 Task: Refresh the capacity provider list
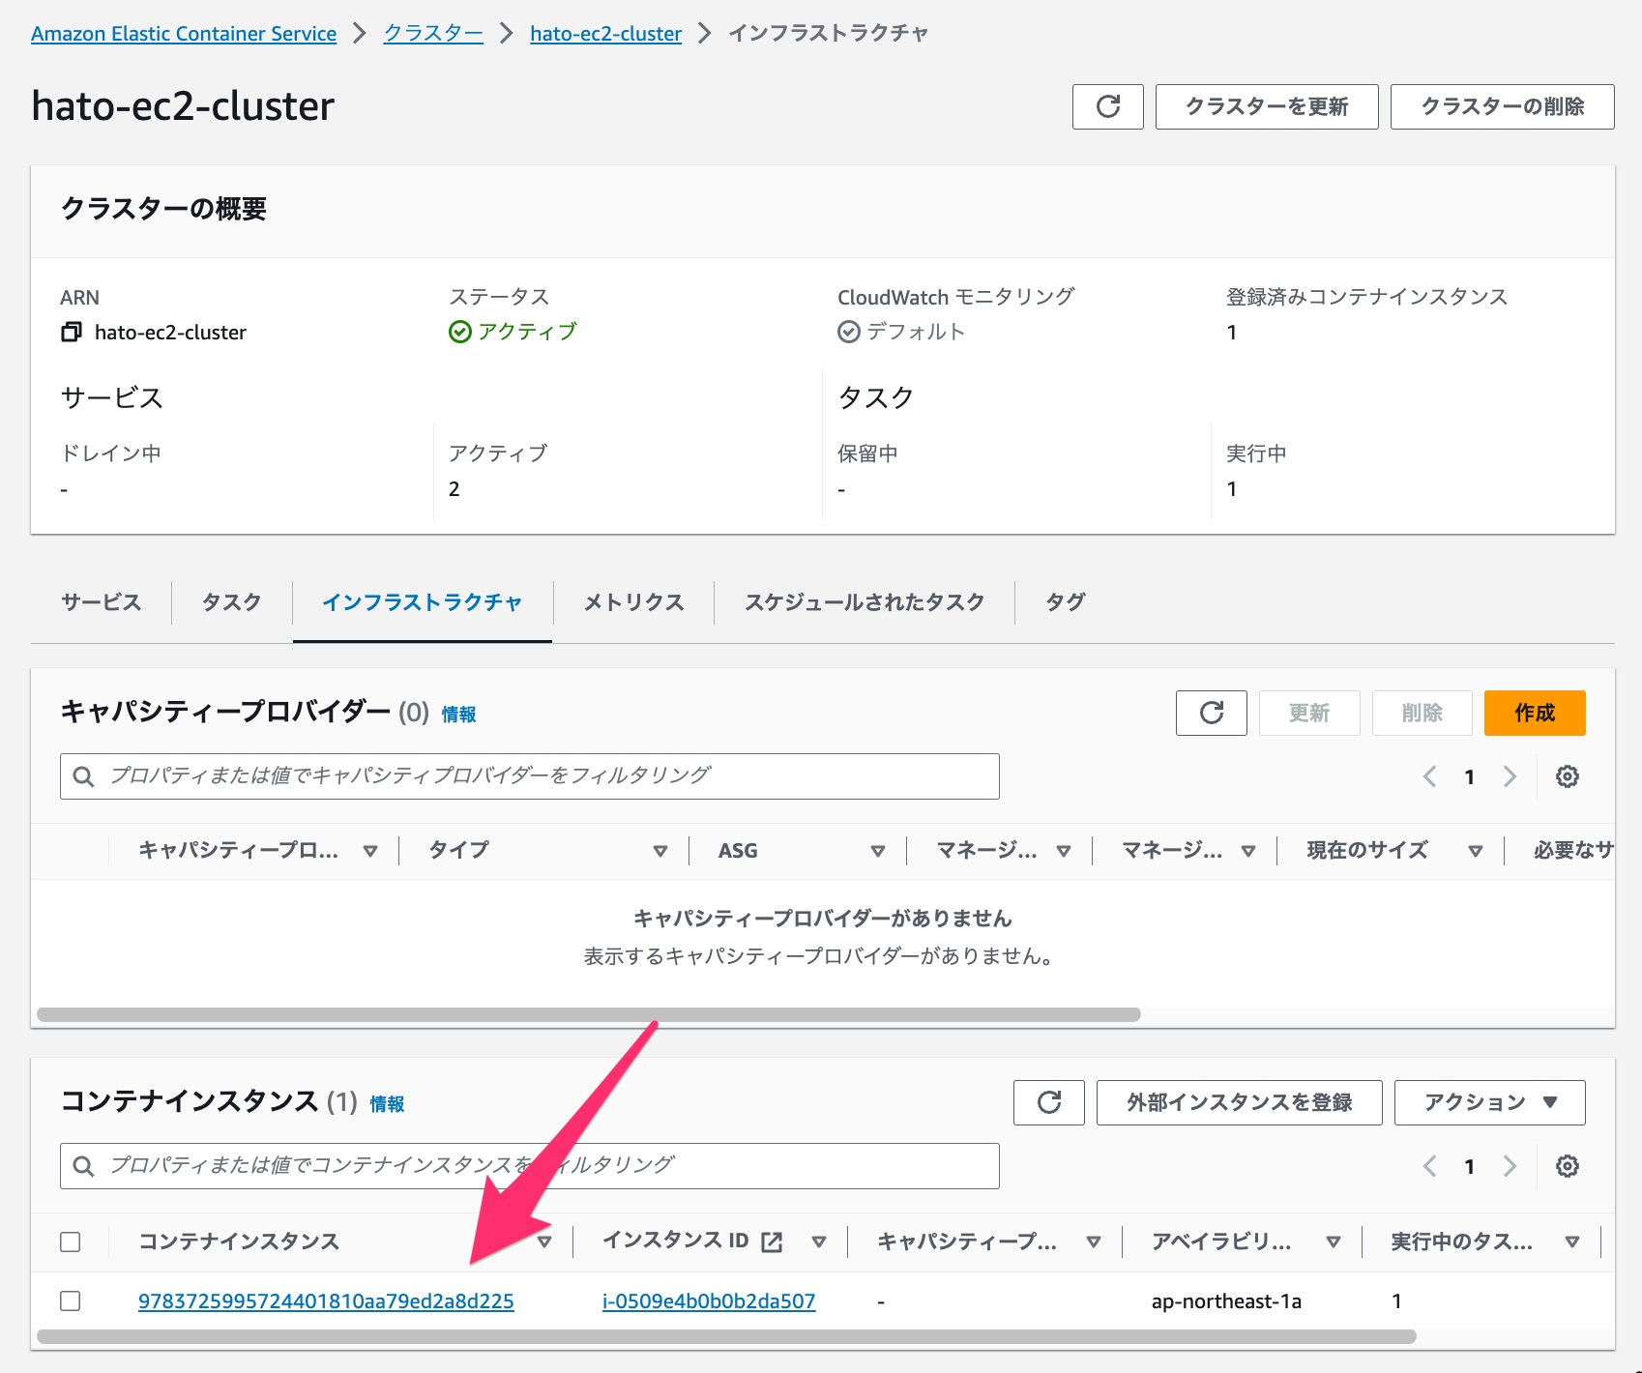1211,713
